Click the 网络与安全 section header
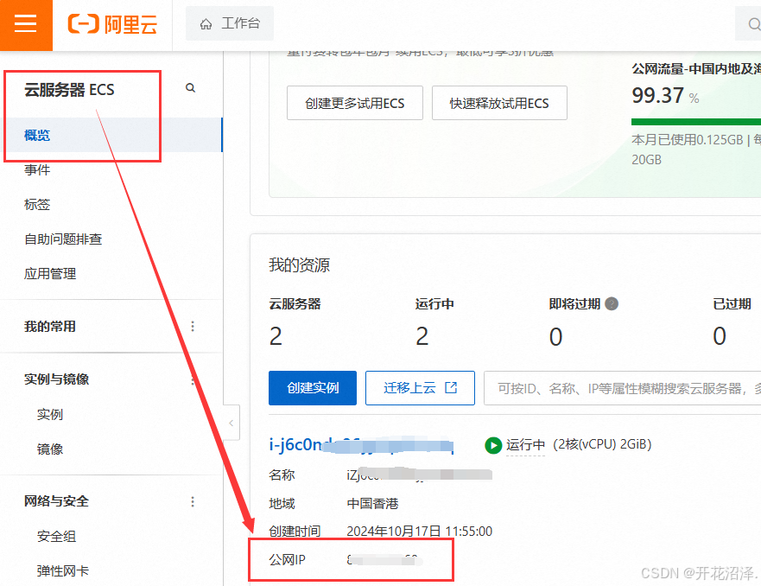The image size is (761, 586). click(56, 501)
